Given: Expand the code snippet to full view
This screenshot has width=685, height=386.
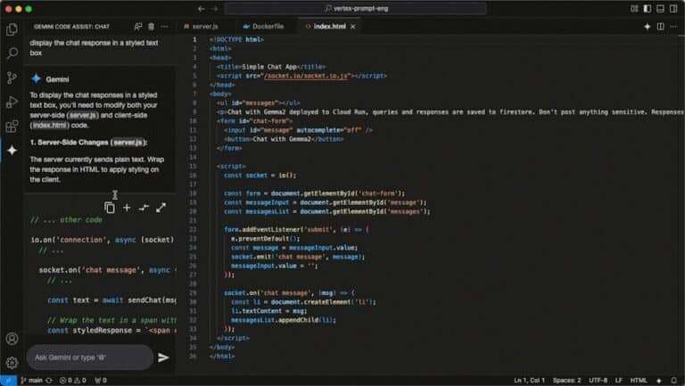Looking at the screenshot, I should 161,208.
